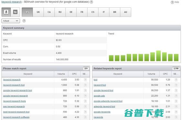
Task: Open 'tool' related keyword link
Action: (x=96, y=80)
